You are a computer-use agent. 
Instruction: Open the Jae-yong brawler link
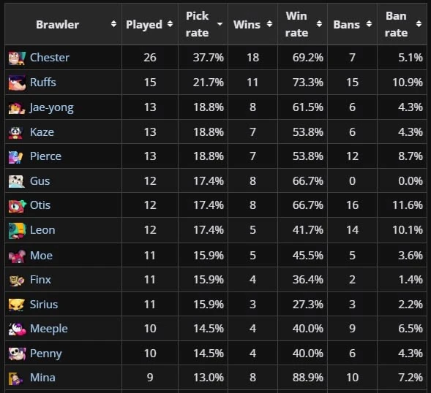(52, 107)
